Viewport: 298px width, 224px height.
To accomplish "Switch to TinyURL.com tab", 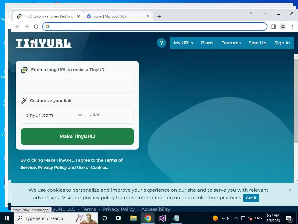I will 49,16.
